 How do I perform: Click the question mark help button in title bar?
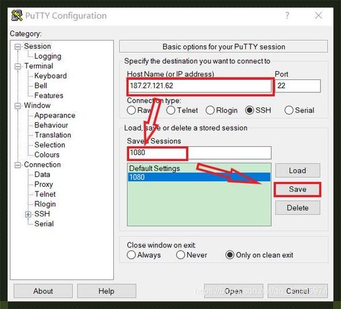287,16
